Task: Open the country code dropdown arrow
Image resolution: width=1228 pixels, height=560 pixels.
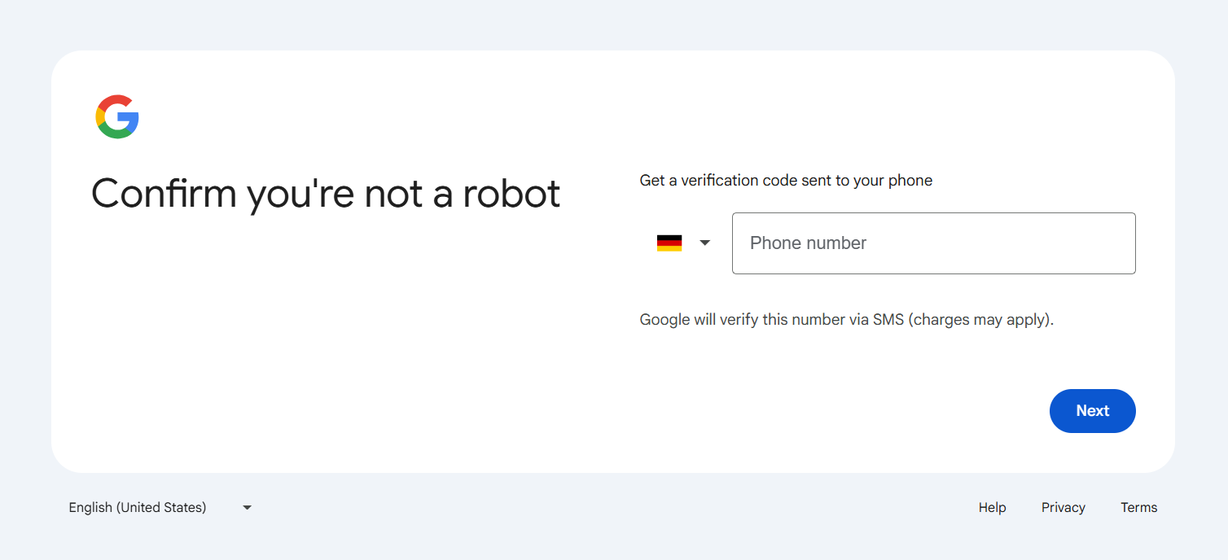Action: pyautogui.click(x=705, y=243)
